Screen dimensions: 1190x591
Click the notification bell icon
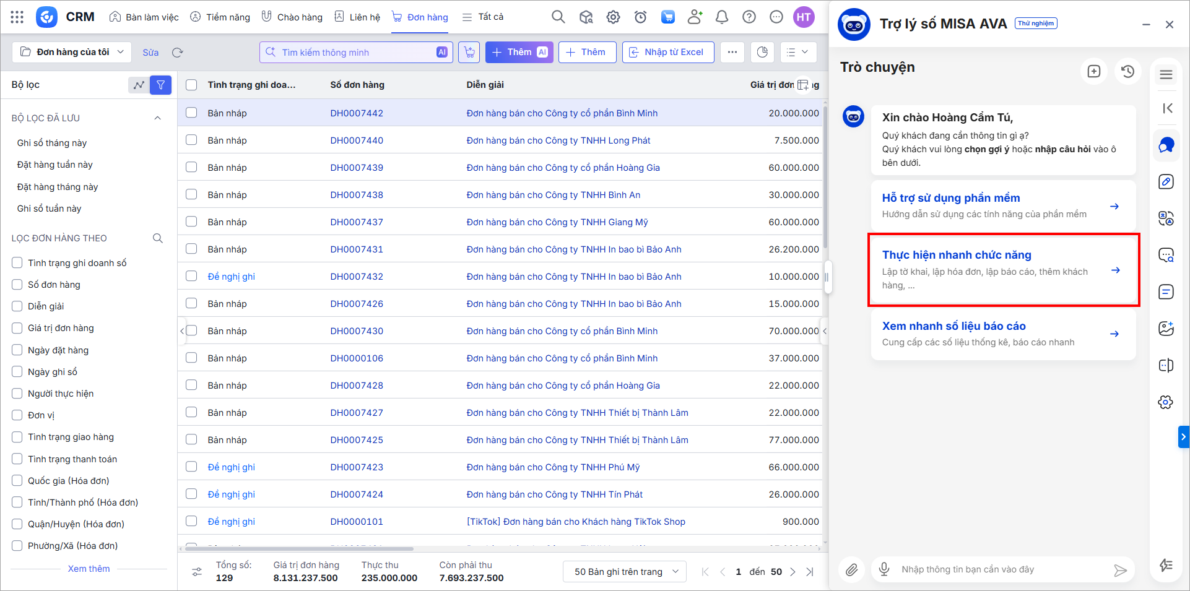tap(721, 17)
